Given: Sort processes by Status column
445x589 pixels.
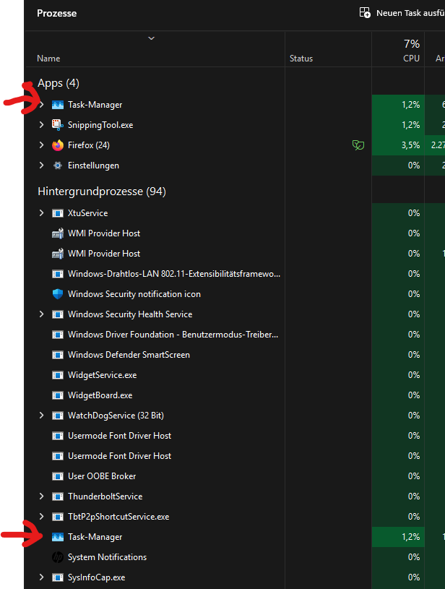Looking at the screenshot, I should (301, 59).
